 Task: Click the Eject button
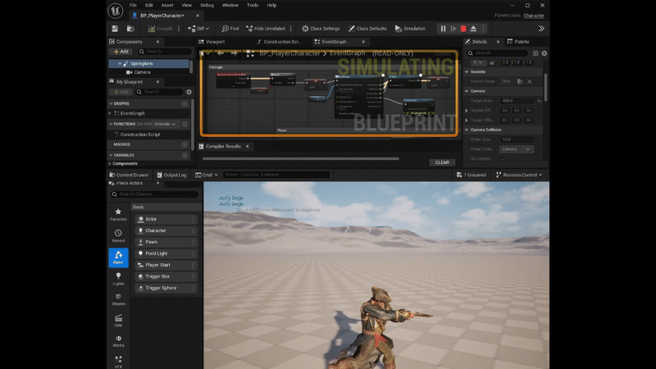click(x=473, y=29)
